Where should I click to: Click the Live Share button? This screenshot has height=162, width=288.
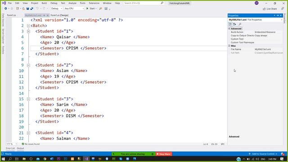tap(270, 9)
